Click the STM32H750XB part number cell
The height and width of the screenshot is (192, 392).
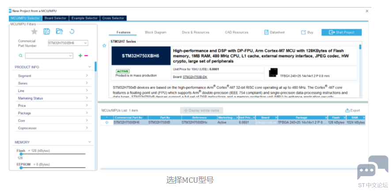tap(159, 122)
